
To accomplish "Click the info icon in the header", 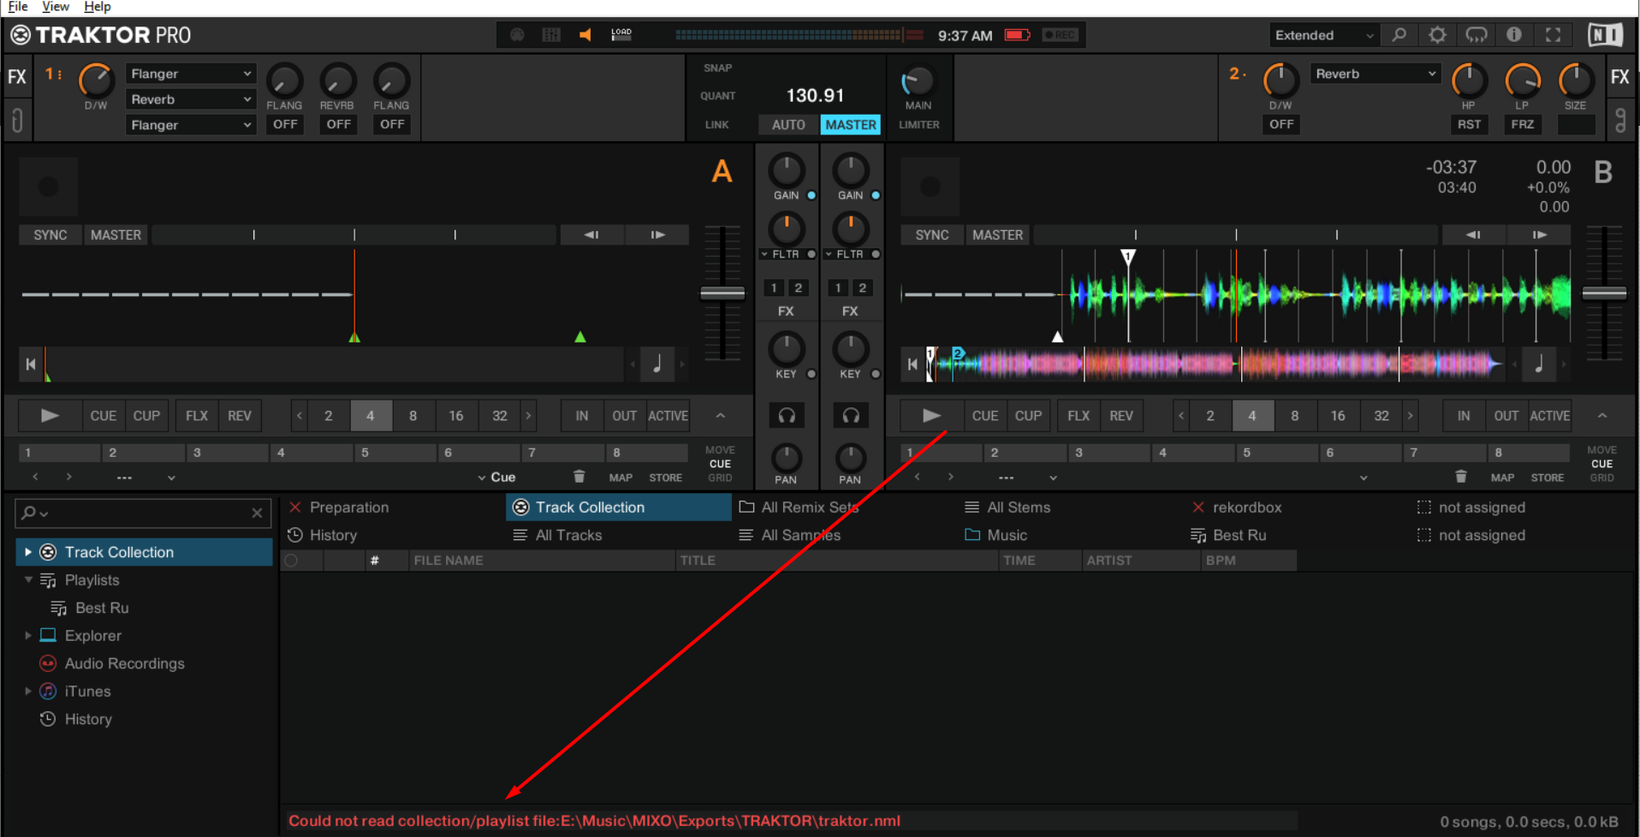I will coord(1513,35).
